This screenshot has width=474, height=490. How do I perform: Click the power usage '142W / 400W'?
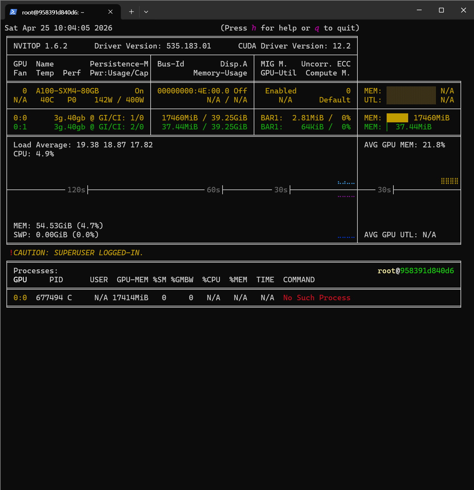pos(119,100)
